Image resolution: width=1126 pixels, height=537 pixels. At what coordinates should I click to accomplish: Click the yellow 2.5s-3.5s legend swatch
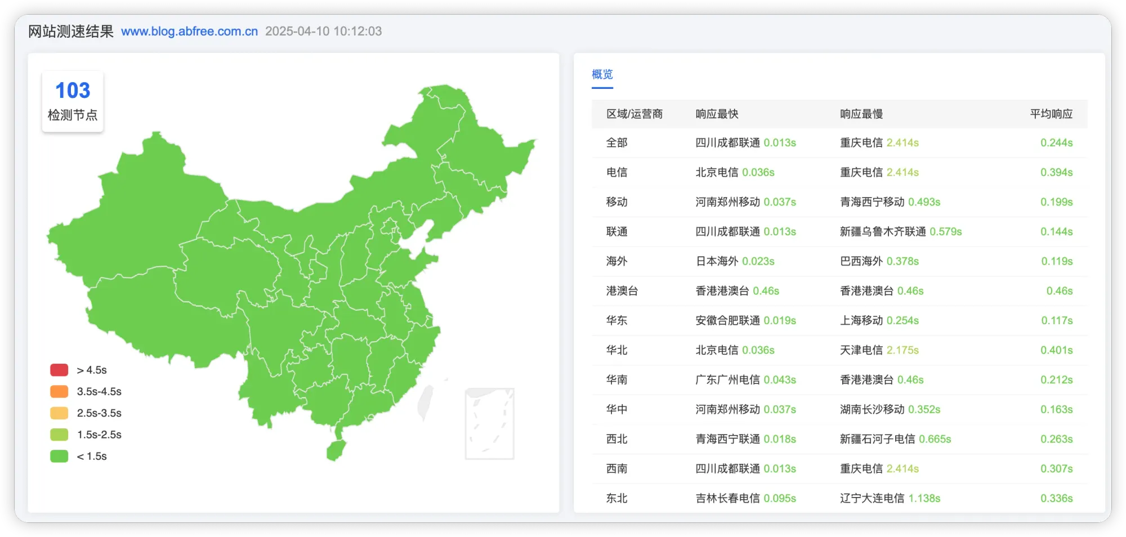[x=59, y=413]
